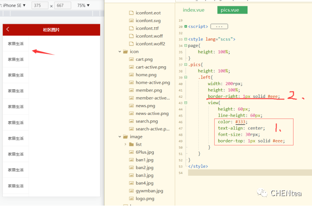The height and width of the screenshot is (206, 312).
Task: Click the cart.png file icon
Action: tap(132, 60)
